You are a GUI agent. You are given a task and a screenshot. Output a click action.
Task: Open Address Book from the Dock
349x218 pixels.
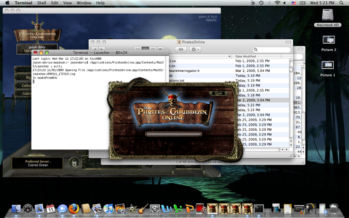click(x=86, y=209)
